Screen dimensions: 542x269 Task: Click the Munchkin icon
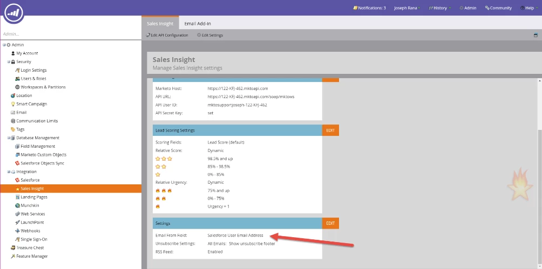(17, 205)
